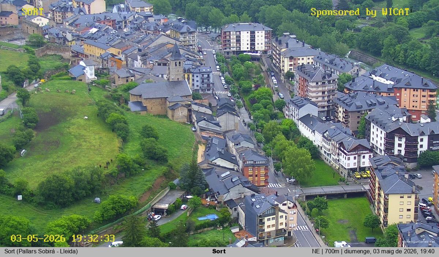439x257 pixels.
Task: Click the yellow date 03-05-2026 overlay
Action: tap(38, 238)
